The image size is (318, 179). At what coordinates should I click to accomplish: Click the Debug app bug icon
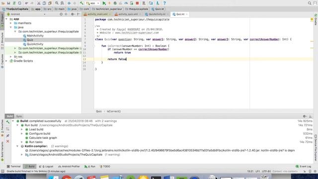pyautogui.click(x=115, y=3)
